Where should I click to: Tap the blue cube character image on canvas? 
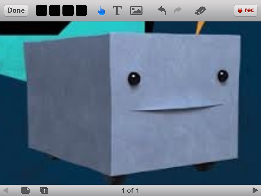pyautogui.click(x=132, y=104)
